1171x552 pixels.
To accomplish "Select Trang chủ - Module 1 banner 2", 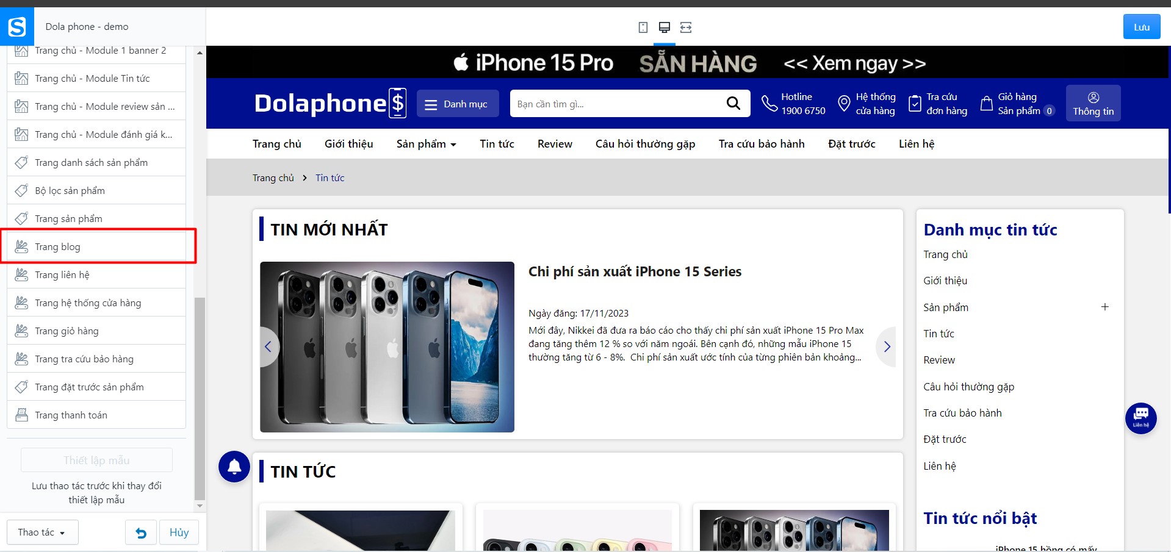I will pyautogui.click(x=96, y=51).
